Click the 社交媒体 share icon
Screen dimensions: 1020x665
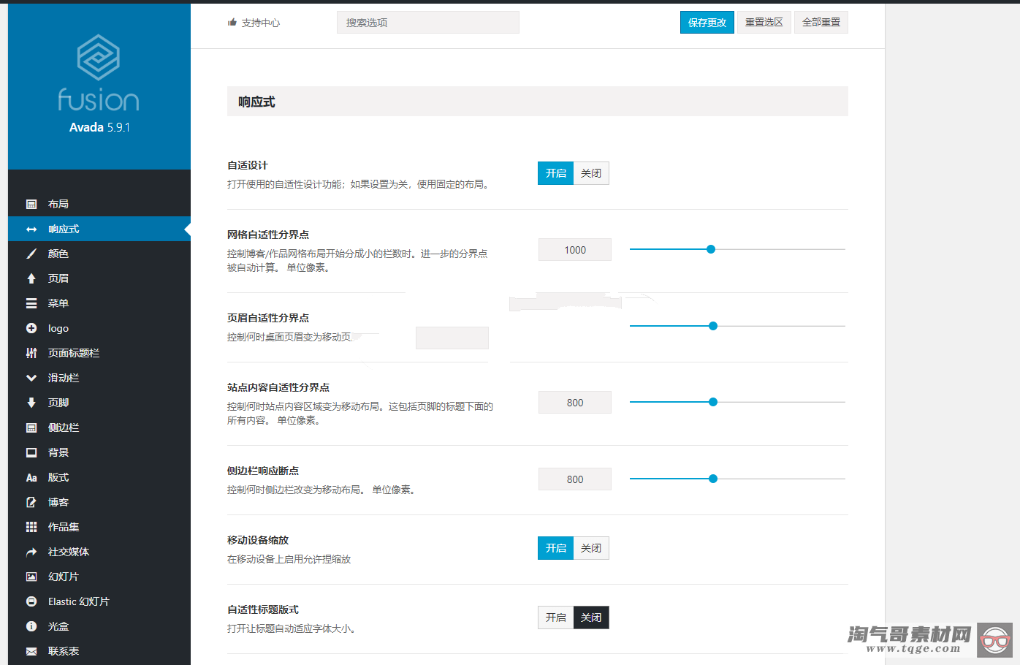31,552
